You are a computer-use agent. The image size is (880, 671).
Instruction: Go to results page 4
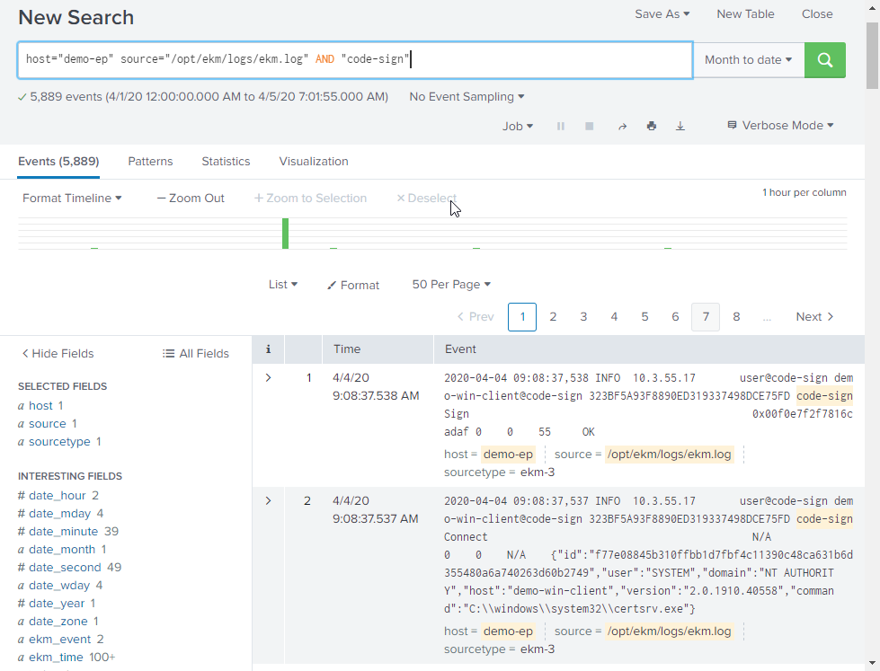(x=614, y=316)
